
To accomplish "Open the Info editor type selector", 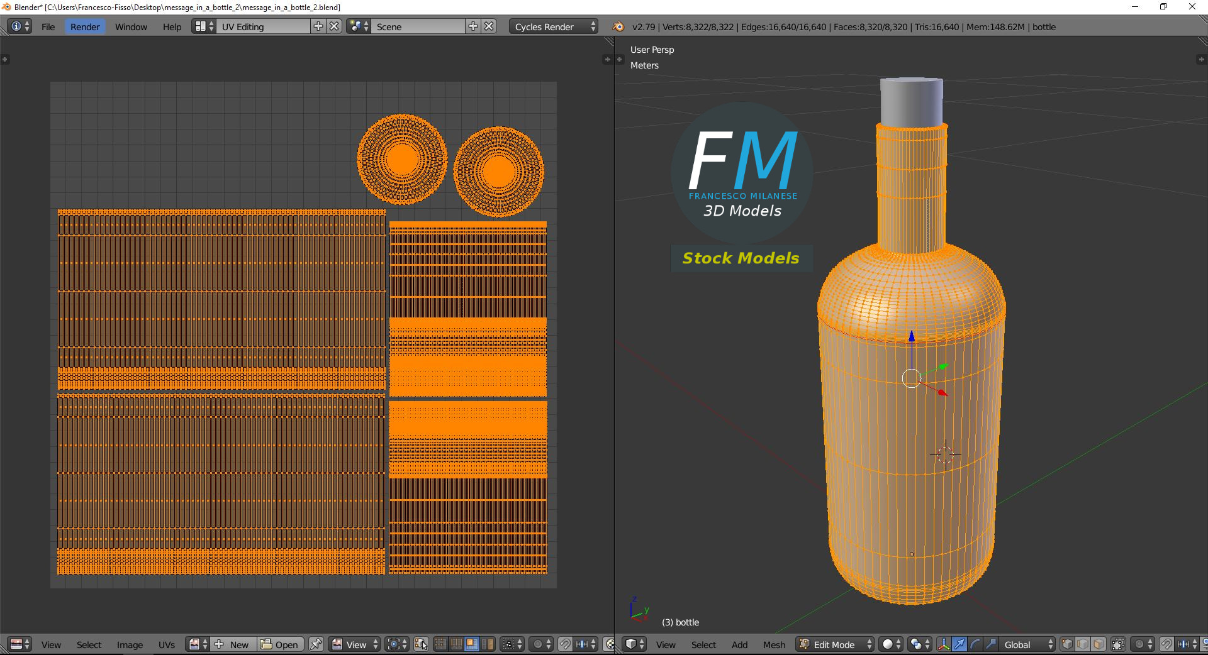I will pyautogui.click(x=20, y=26).
